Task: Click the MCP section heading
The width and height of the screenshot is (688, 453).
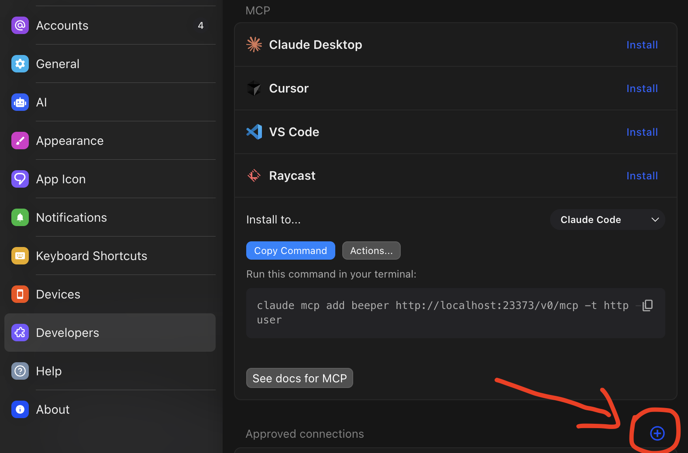Action: (x=258, y=10)
